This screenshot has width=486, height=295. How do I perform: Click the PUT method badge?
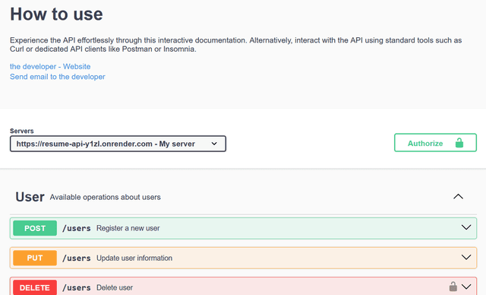[35, 258]
